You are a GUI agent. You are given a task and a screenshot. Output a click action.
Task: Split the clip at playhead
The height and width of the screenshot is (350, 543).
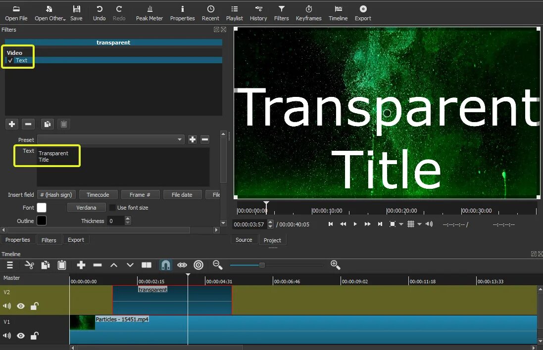pyautogui.click(x=147, y=265)
